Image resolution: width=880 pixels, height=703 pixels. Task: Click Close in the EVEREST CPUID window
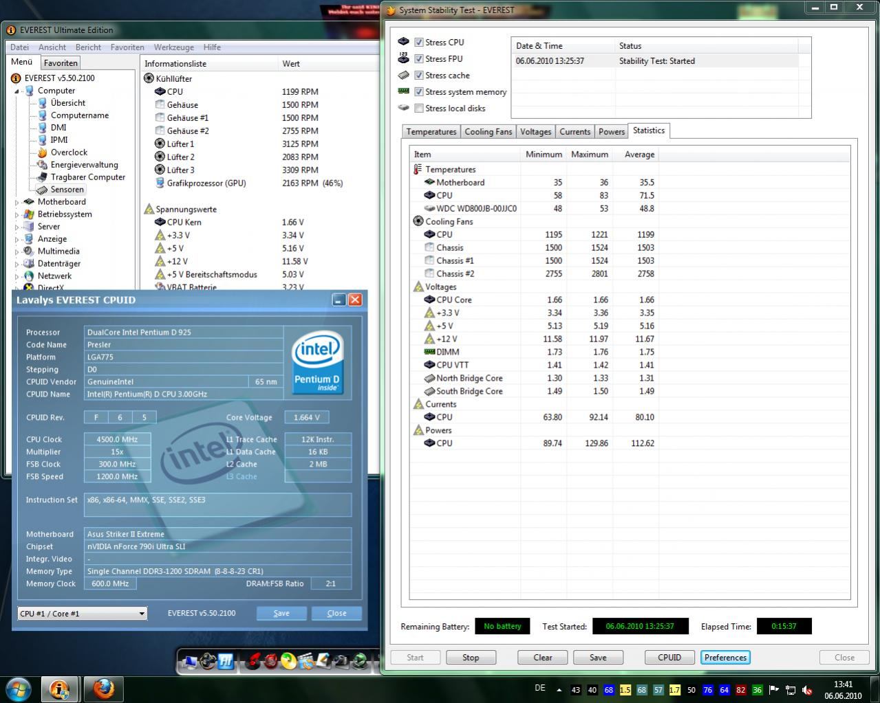(336, 614)
